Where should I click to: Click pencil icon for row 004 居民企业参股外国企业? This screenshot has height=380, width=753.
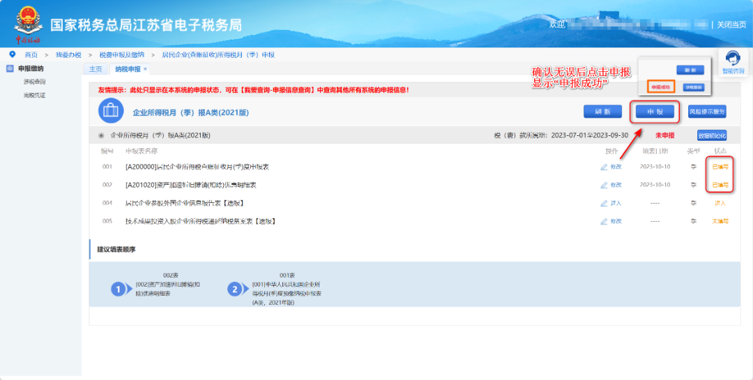pos(604,203)
